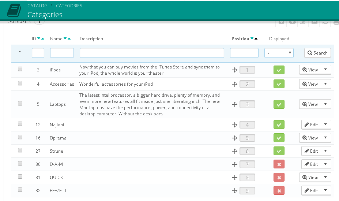
Task: Grab the move handle for Laptops row
Action: pyautogui.click(x=235, y=104)
